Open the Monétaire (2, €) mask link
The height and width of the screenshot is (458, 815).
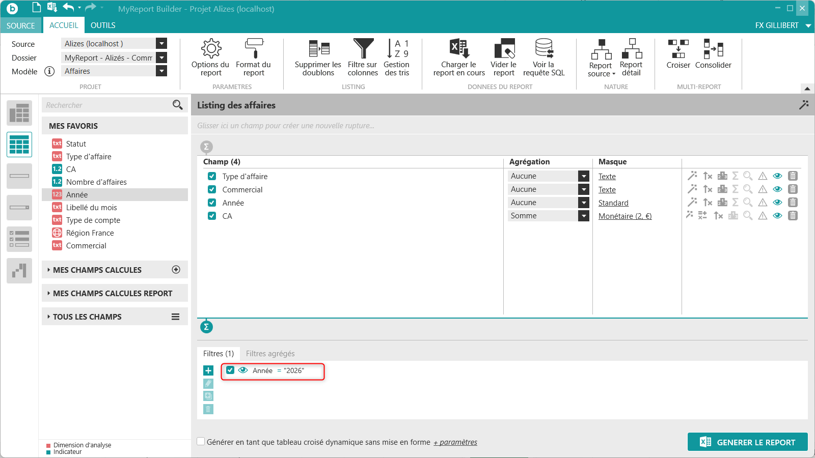pyautogui.click(x=625, y=216)
